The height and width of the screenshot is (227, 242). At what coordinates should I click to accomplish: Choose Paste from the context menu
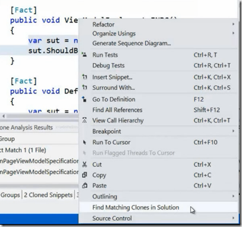pos(158,185)
